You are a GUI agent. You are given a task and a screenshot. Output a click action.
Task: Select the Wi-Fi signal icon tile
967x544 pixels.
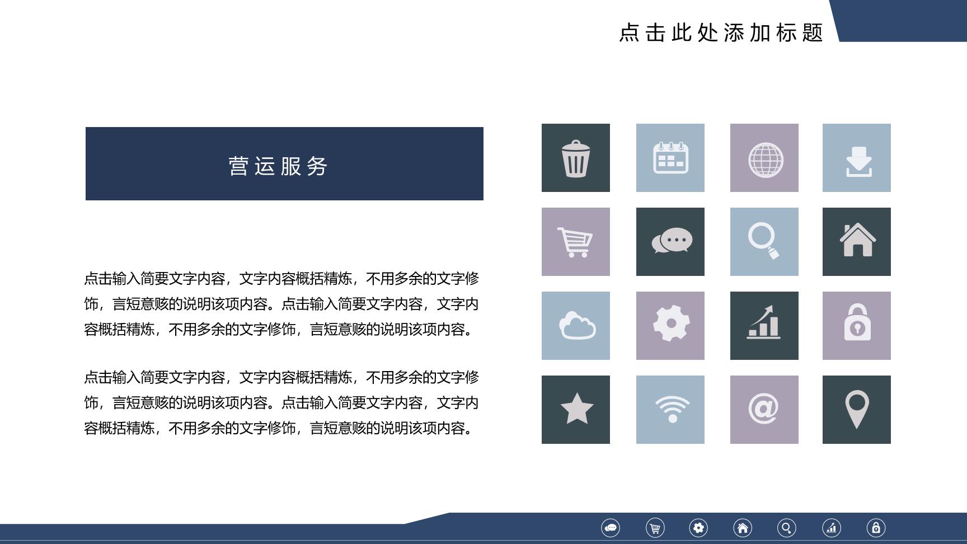tap(670, 410)
